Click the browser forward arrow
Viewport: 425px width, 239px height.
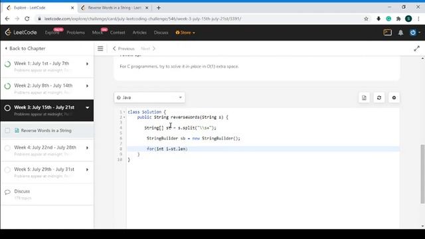(x=17, y=19)
